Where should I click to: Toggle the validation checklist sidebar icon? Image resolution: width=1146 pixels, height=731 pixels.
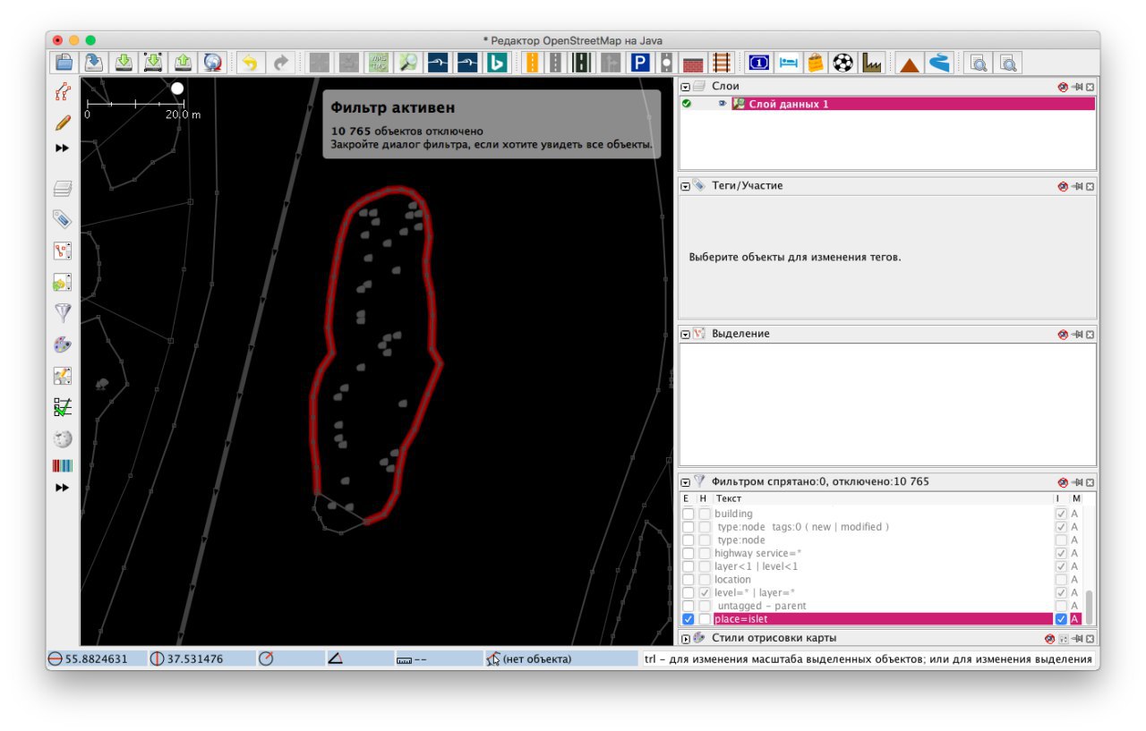tap(62, 407)
